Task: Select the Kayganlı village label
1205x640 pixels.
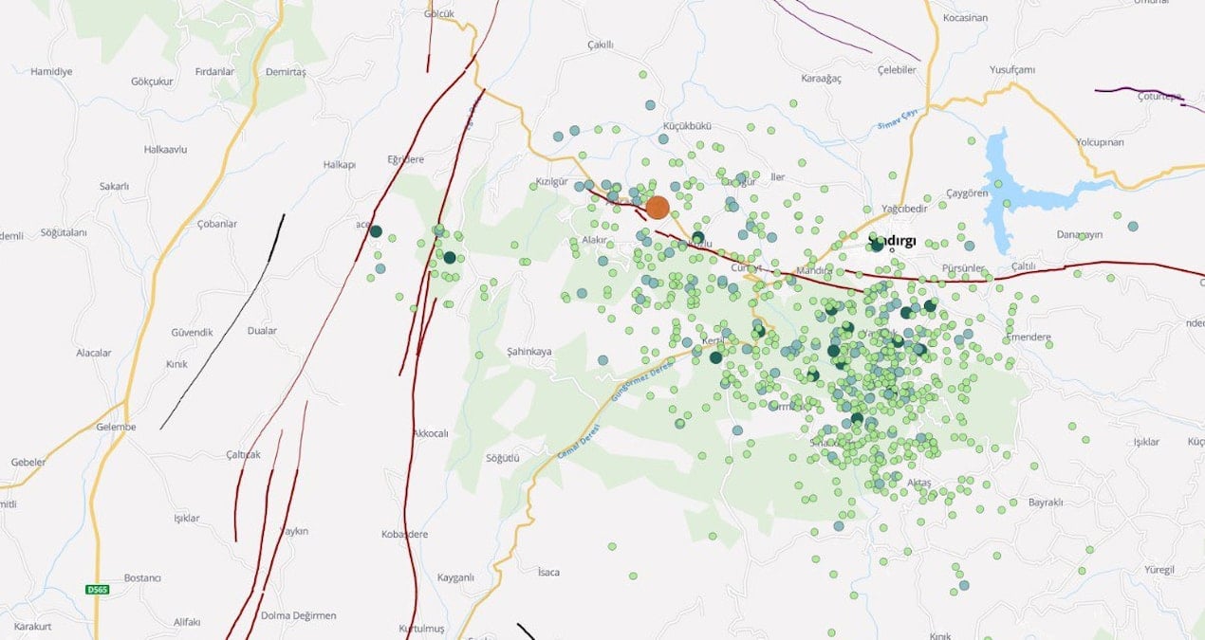Action: tap(455, 577)
